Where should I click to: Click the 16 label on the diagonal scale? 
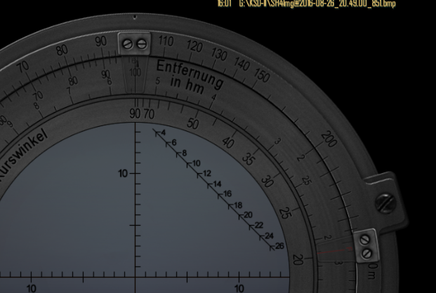click(x=227, y=194)
